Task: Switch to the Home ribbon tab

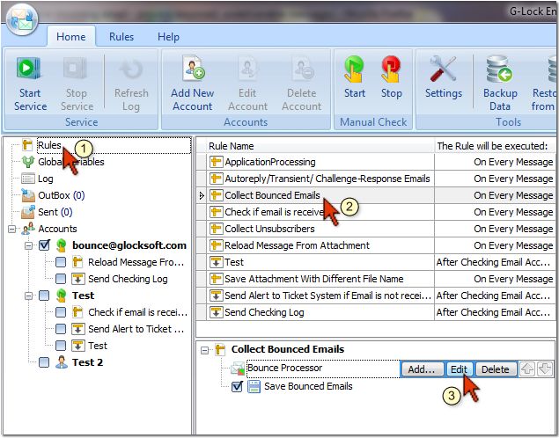Action: pyautogui.click(x=71, y=37)
